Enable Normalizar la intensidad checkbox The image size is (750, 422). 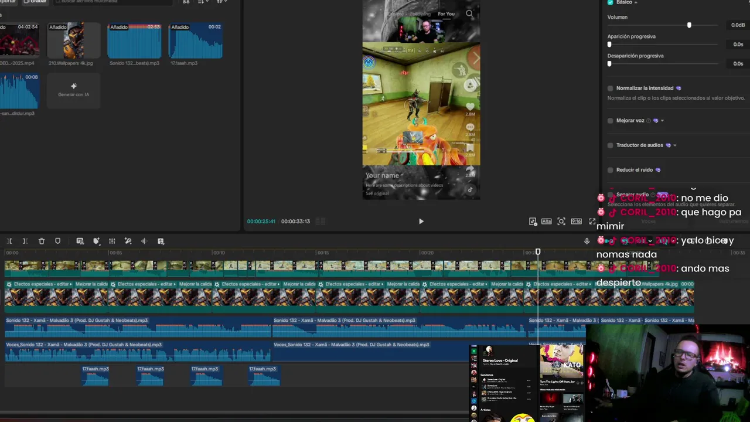pos(611,88)
